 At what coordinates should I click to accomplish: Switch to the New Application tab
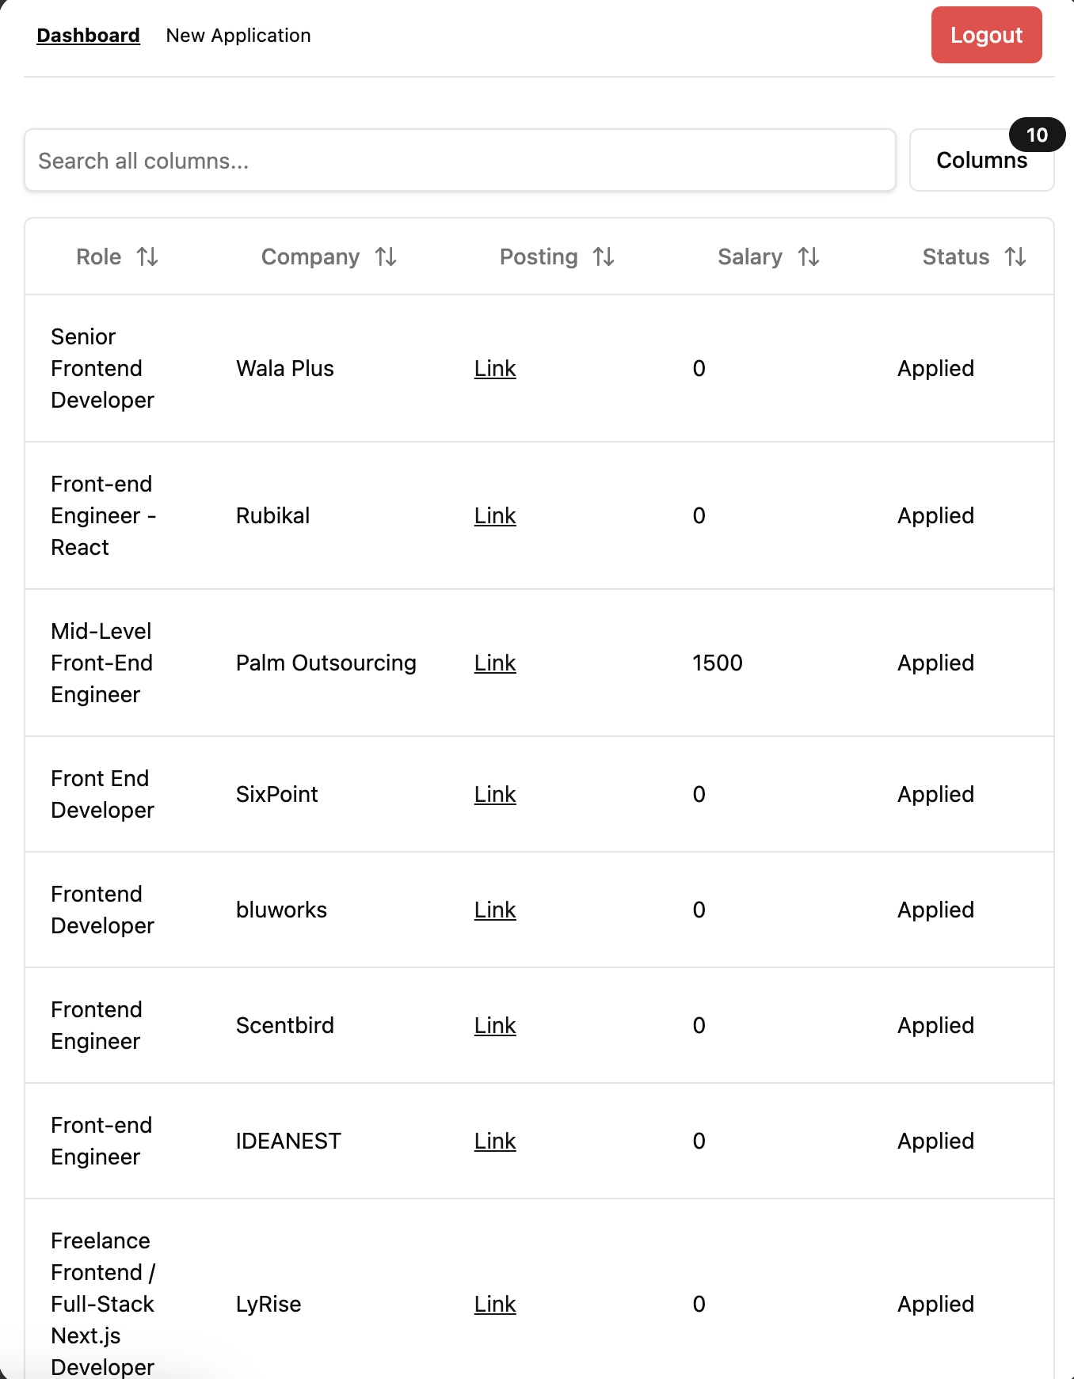pos(238,36)
